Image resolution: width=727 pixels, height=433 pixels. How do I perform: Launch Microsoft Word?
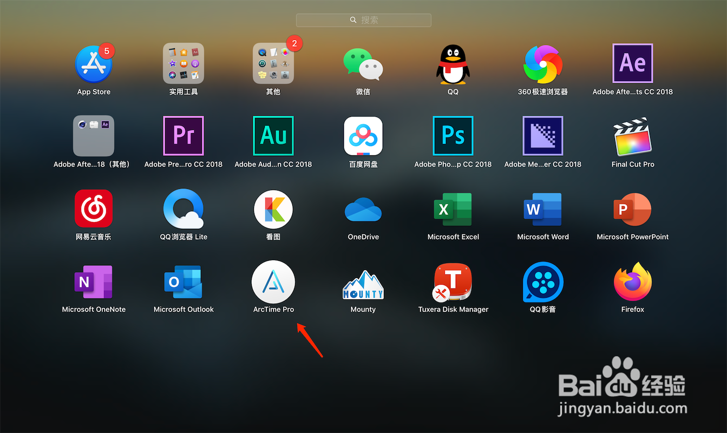click(x=543, y=208)
